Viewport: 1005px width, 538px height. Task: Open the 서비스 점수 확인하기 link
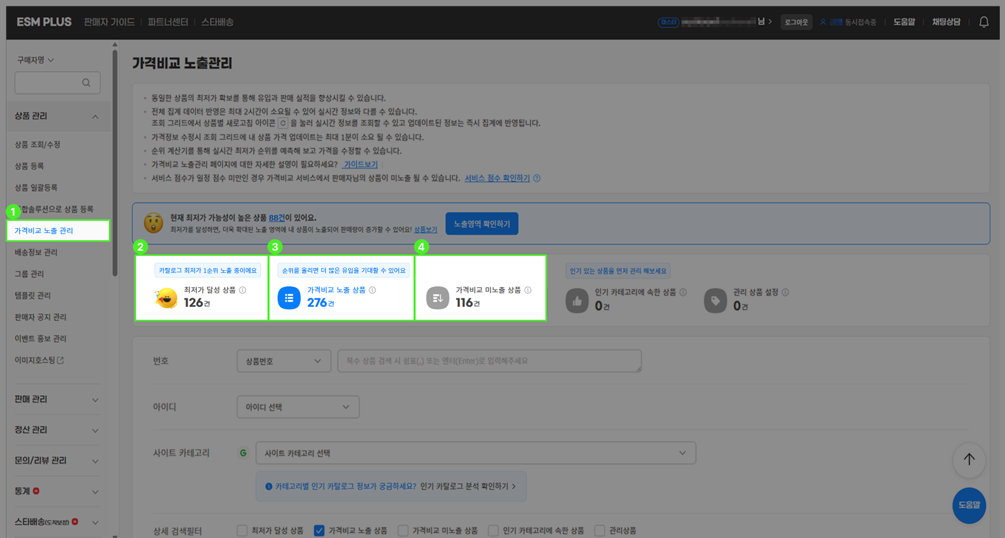pos(497,178)
